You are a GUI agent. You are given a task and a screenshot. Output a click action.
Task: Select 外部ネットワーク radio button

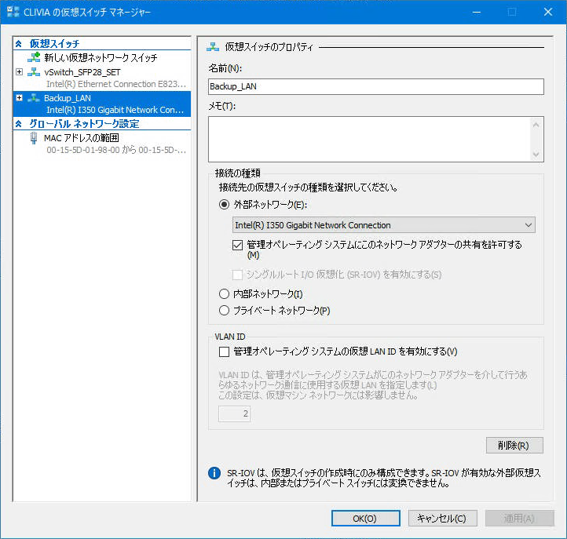(224, 205)
